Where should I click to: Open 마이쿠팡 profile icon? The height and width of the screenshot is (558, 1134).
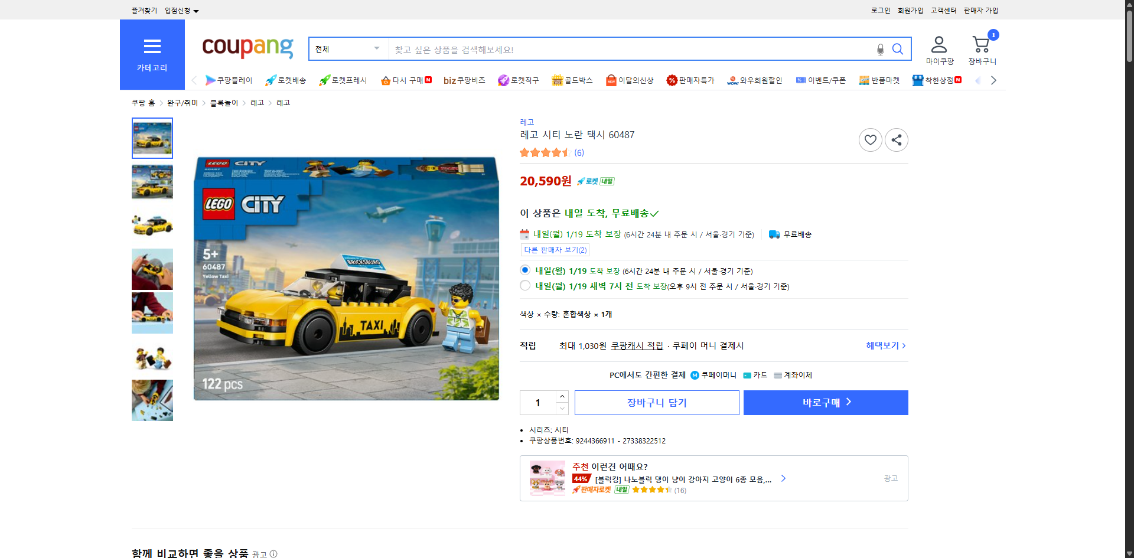click(938, 44)
